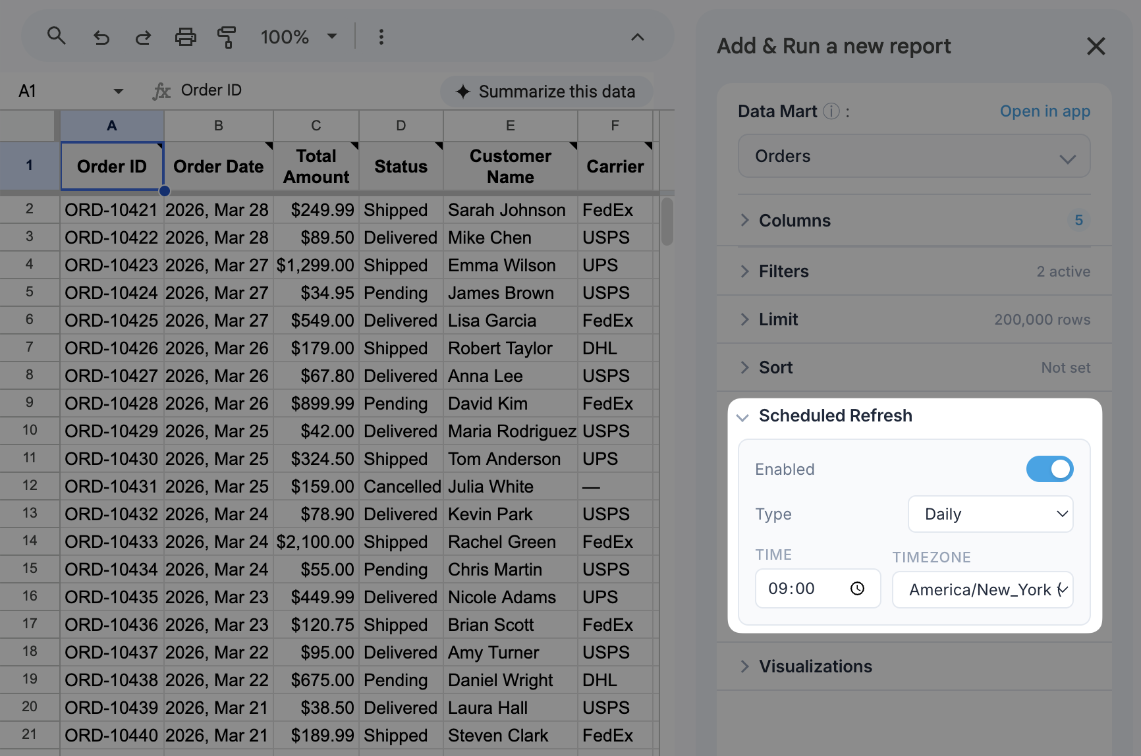Screen dimensions: 1141x756
Task: Click the undo arrow icon
Action: coord(101,38)
